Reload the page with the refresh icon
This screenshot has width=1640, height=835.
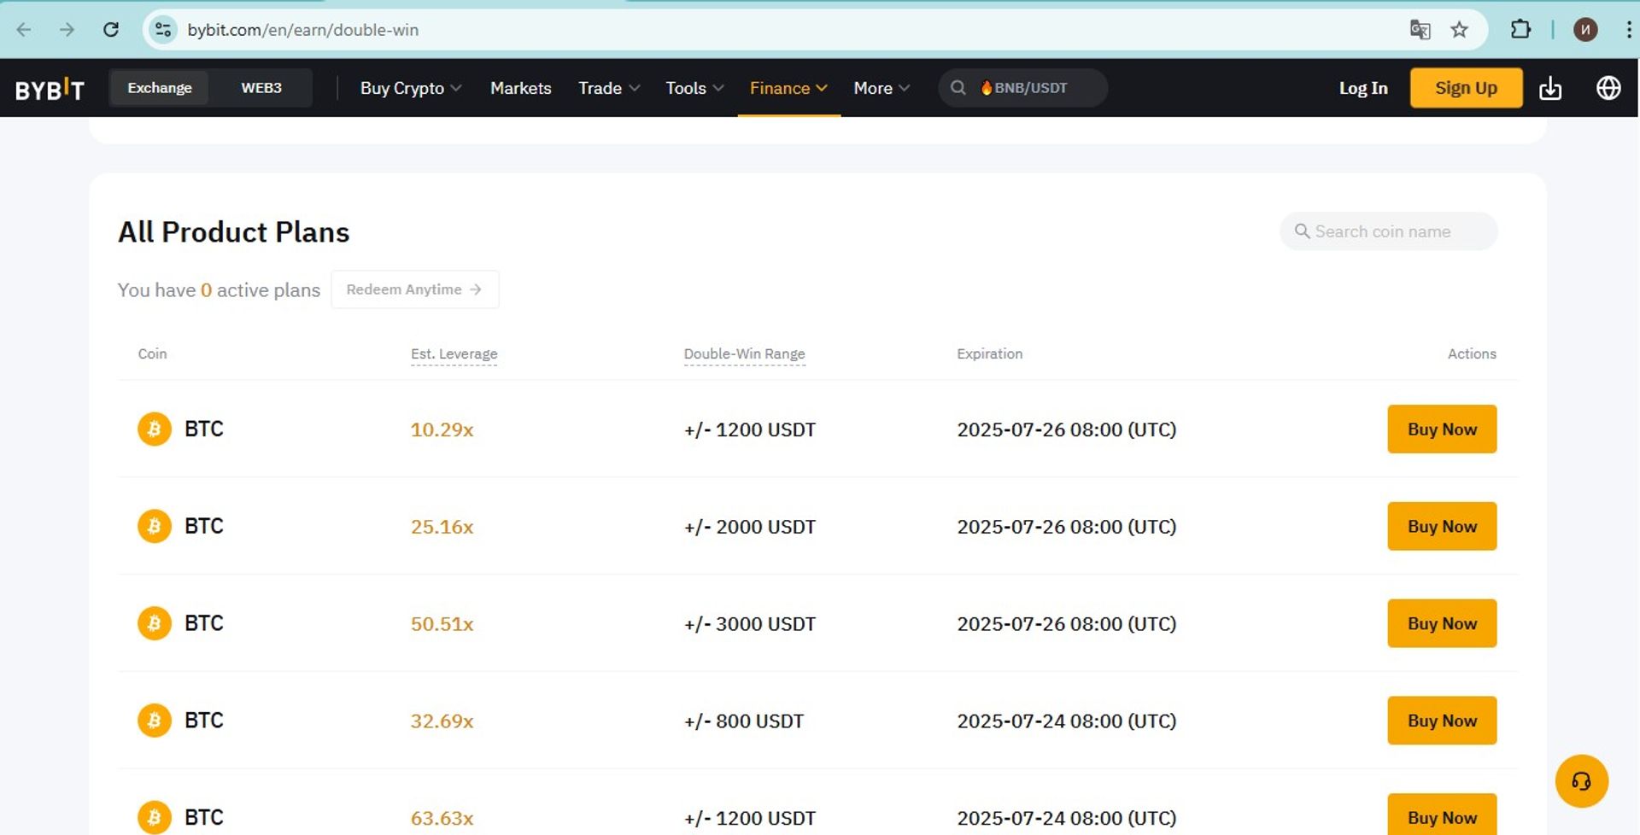[x=111, y=30]
